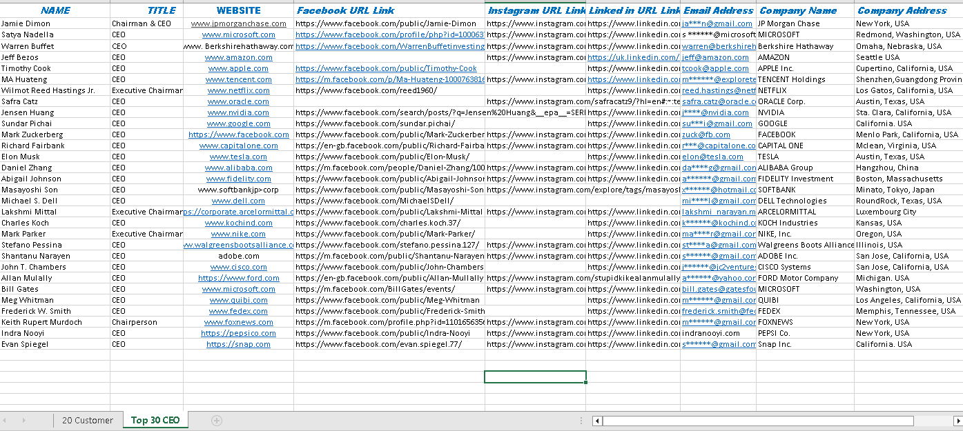Open the www.nike.com website link
This screenshot has width=963, height=431.
(x=239, y=234)
